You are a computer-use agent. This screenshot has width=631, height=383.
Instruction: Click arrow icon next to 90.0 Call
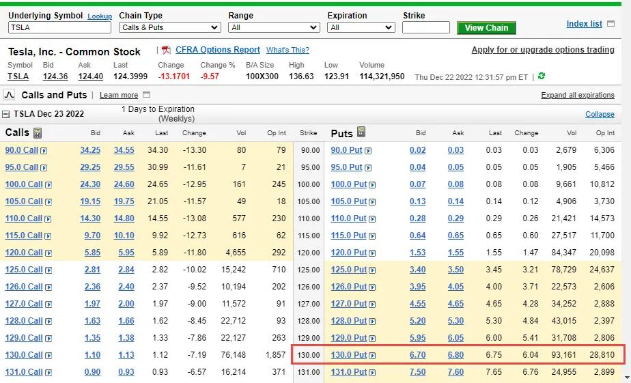(x=44, y=151)
